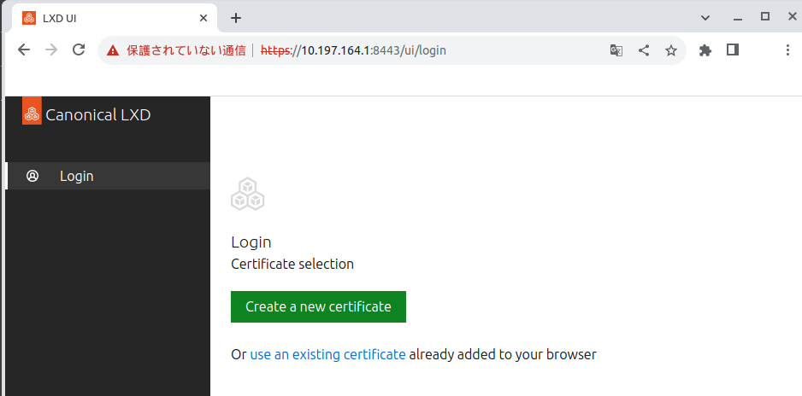Open the translate page icon
802x396 pixels.
pyautogui.click(x=616, y=50)
